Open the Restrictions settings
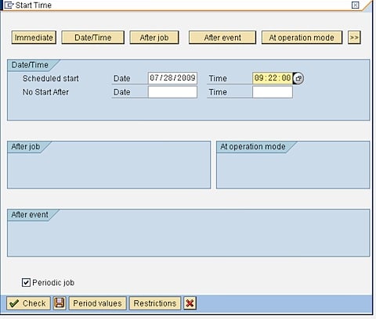 coord(155,303)
